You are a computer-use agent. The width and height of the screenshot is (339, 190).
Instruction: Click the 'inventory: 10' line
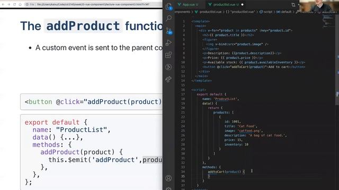236,144
